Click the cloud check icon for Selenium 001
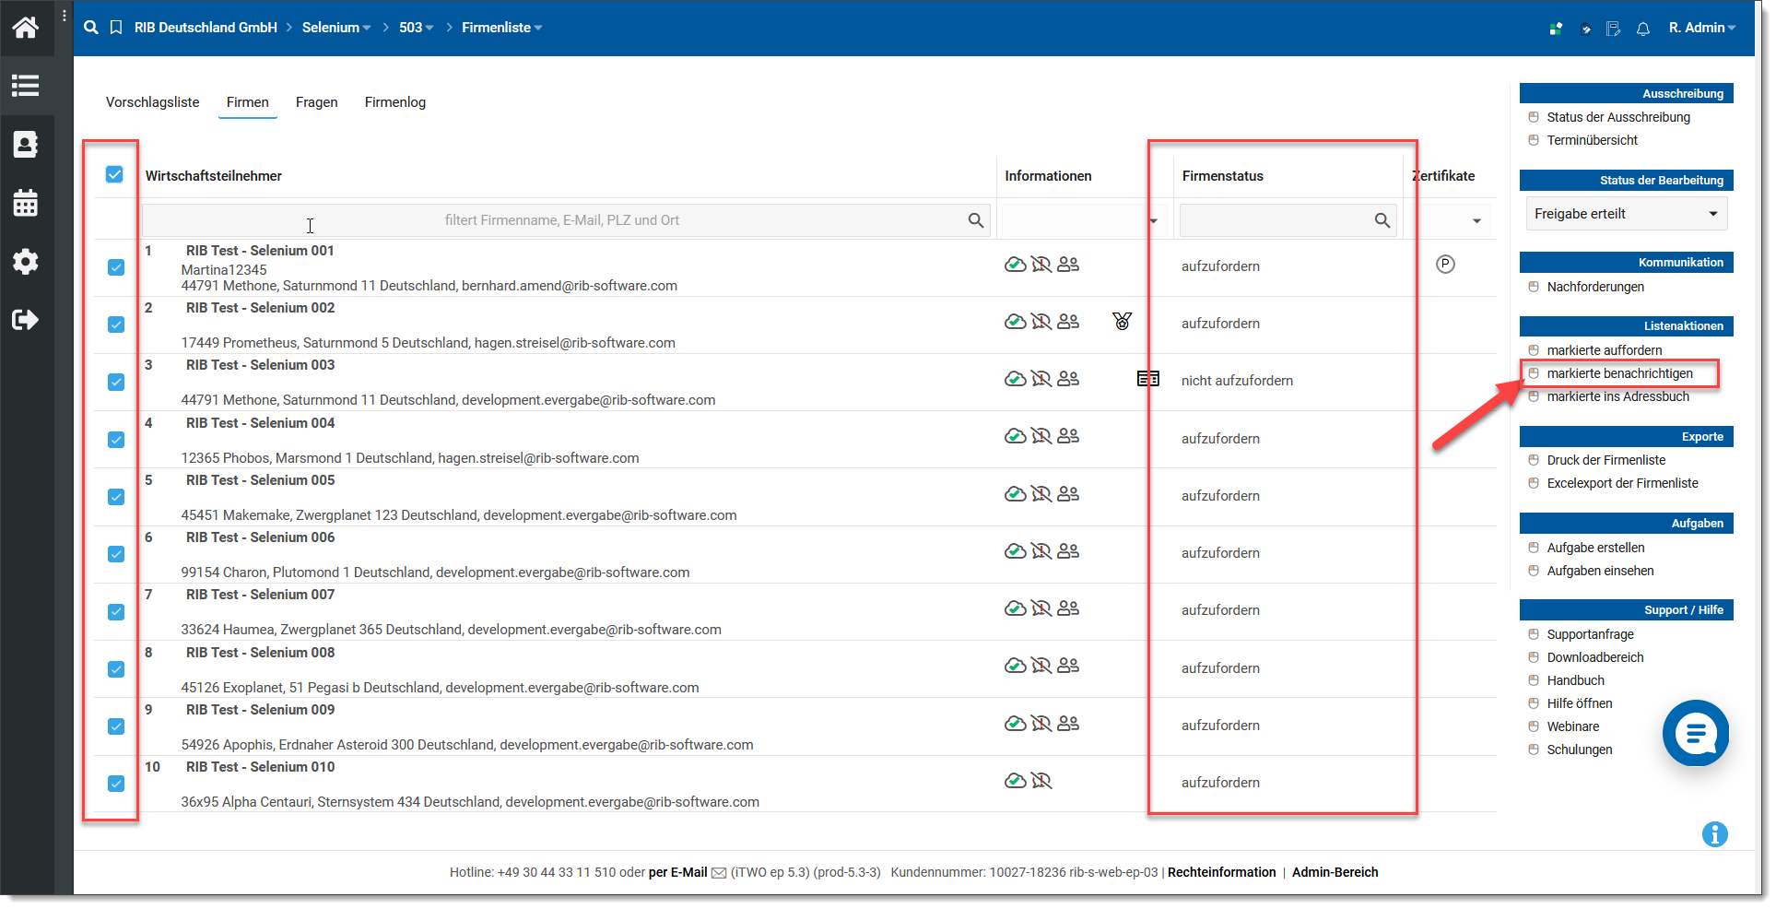Screen dimensions: 1776x909 point(1015,265)
